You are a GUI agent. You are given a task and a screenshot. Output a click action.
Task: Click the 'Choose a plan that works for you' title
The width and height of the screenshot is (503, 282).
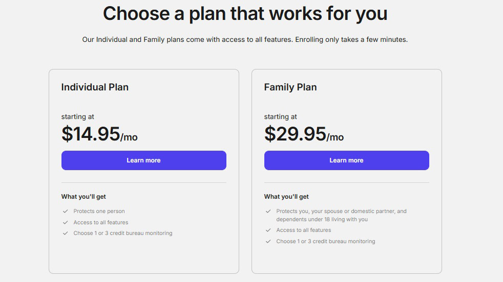coord(245,13)
